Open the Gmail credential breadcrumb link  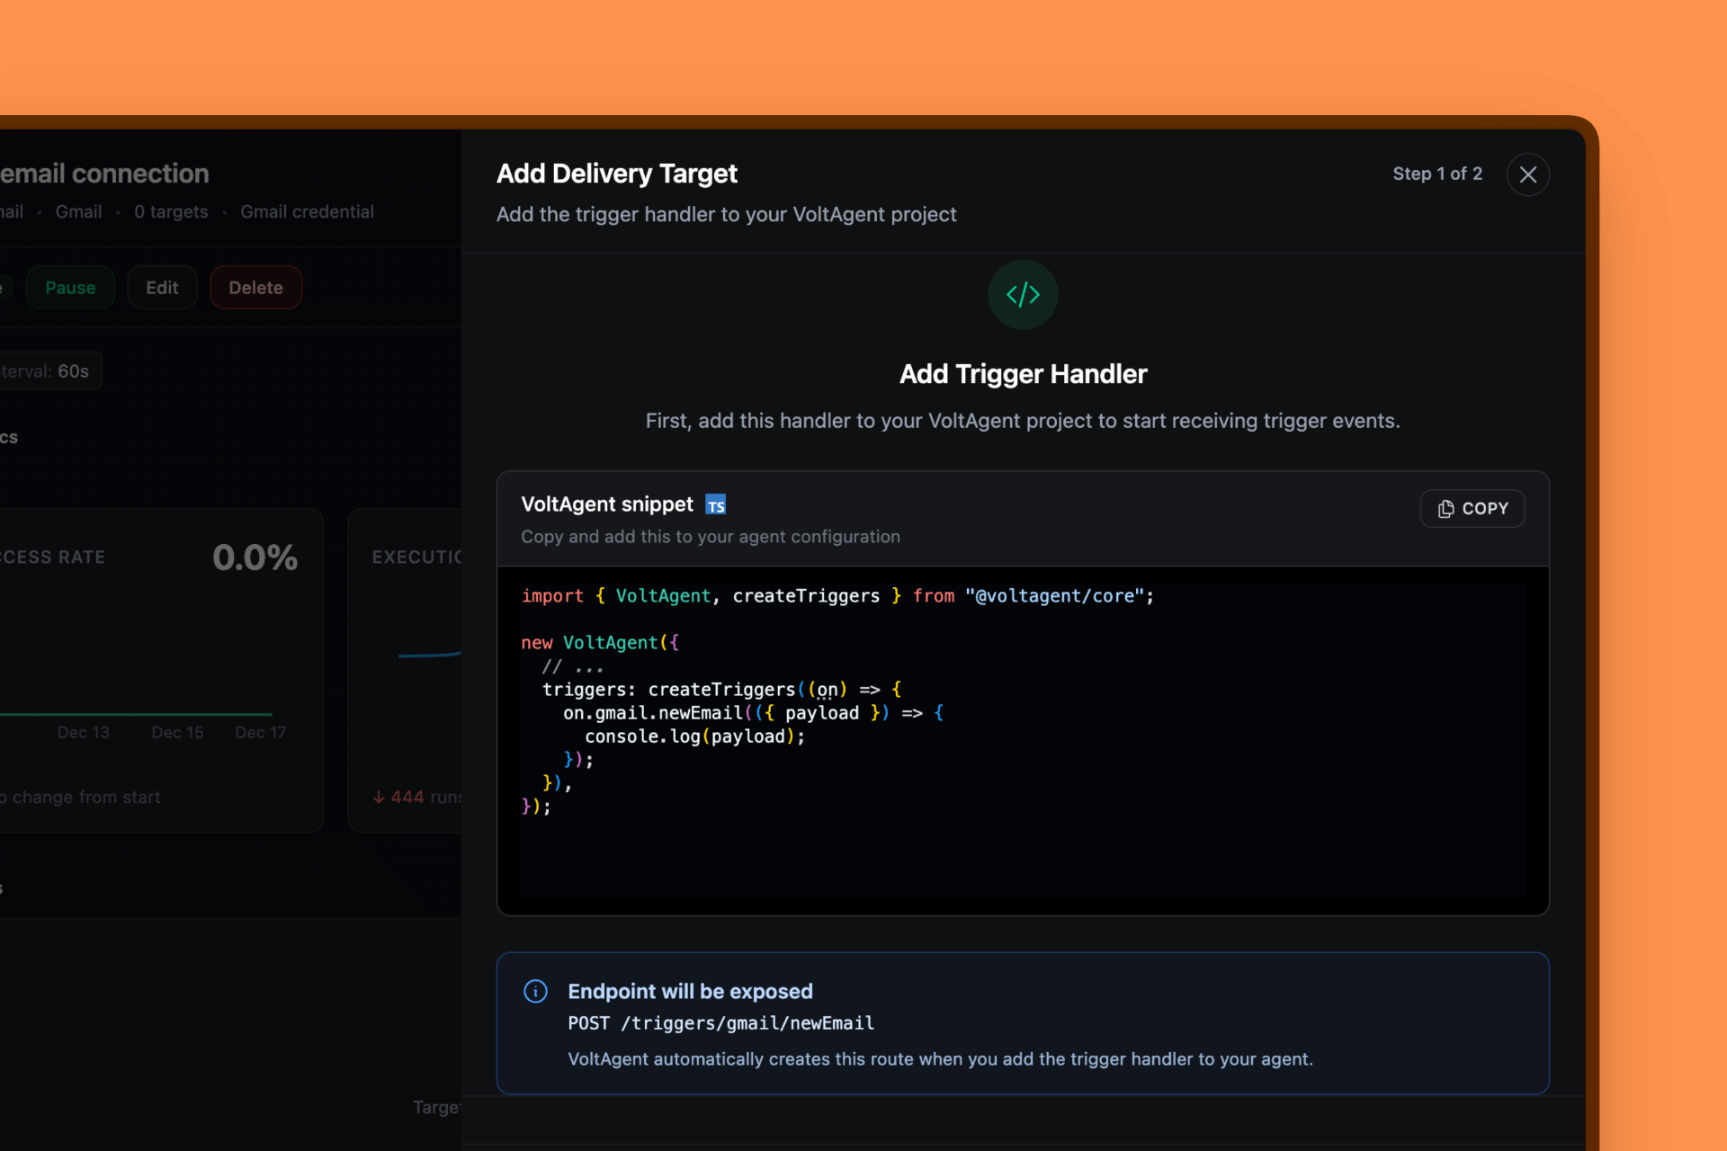[307, 211]
